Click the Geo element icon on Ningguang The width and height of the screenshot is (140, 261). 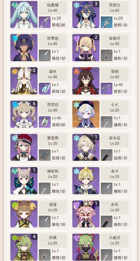point(15,72)
